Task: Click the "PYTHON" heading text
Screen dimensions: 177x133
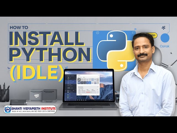Action: (50, 55)
